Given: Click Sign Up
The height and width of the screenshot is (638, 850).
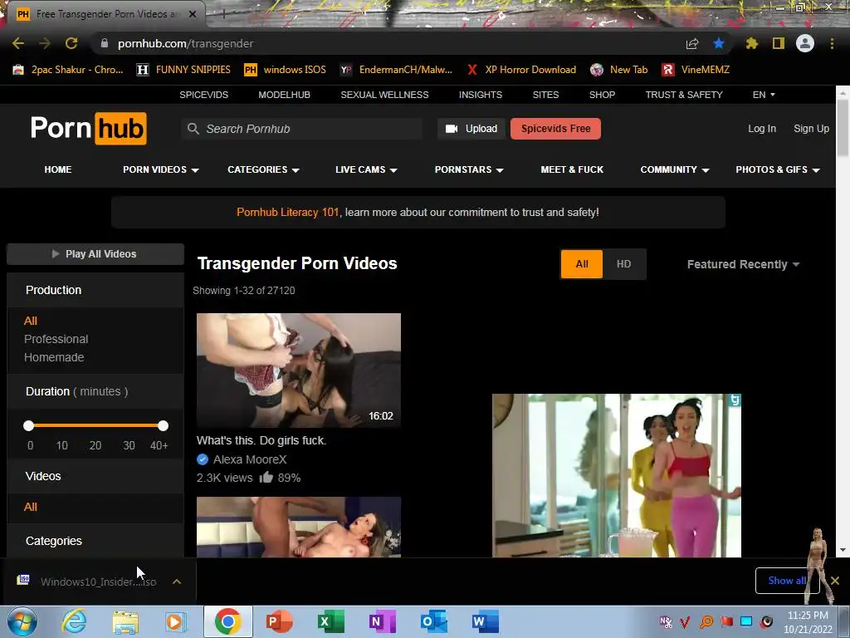Looking at the screenshot, I should 811,129.
